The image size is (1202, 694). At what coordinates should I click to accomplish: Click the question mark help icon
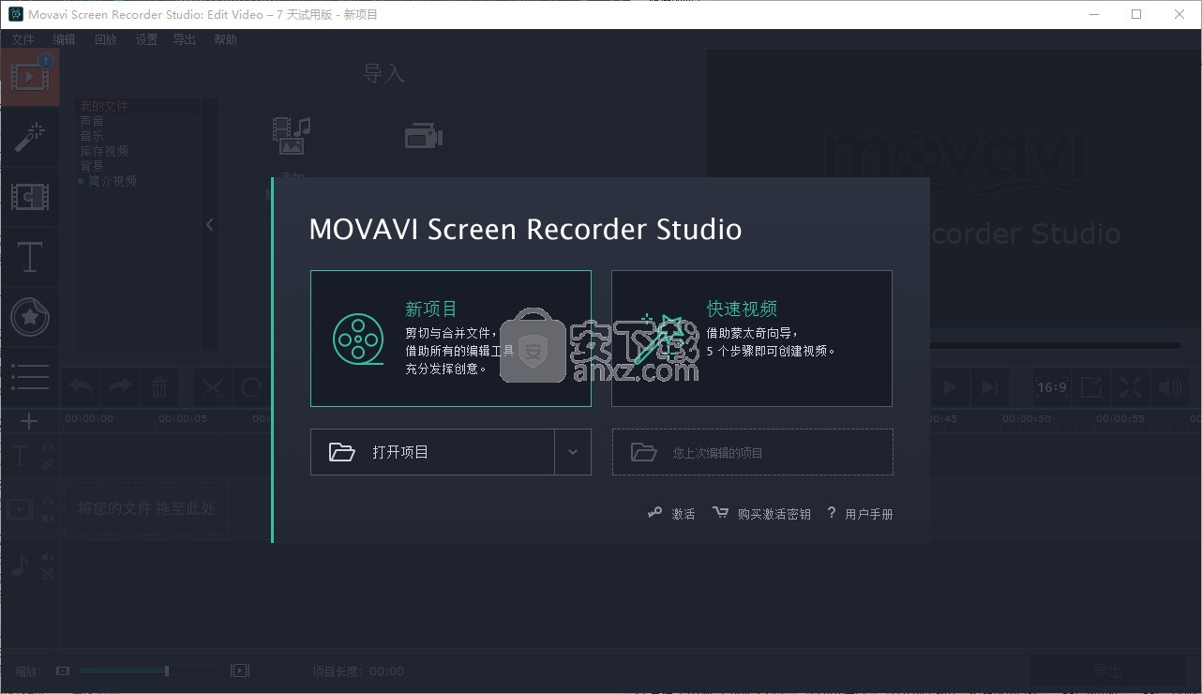pyautogui.click(x=831, y=513)
